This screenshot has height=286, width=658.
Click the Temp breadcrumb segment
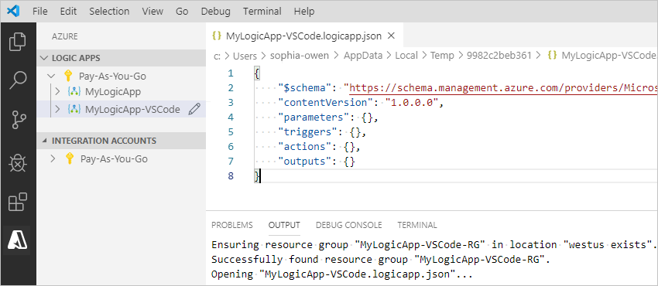tap(442, 56)
